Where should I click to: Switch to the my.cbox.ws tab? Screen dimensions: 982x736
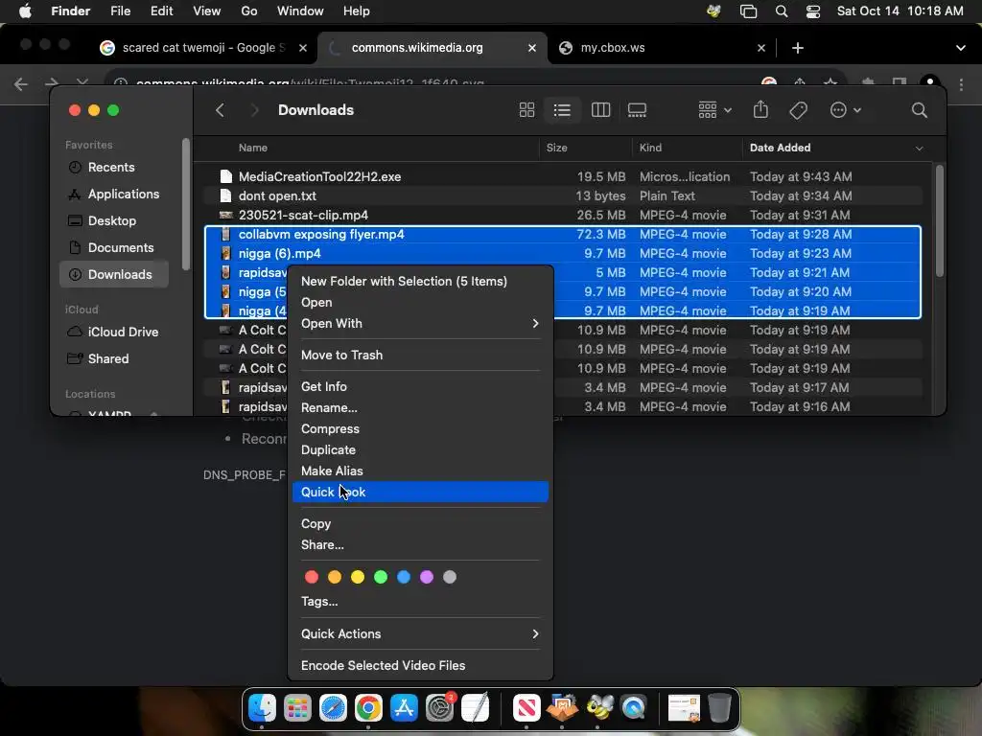[661, 48]
